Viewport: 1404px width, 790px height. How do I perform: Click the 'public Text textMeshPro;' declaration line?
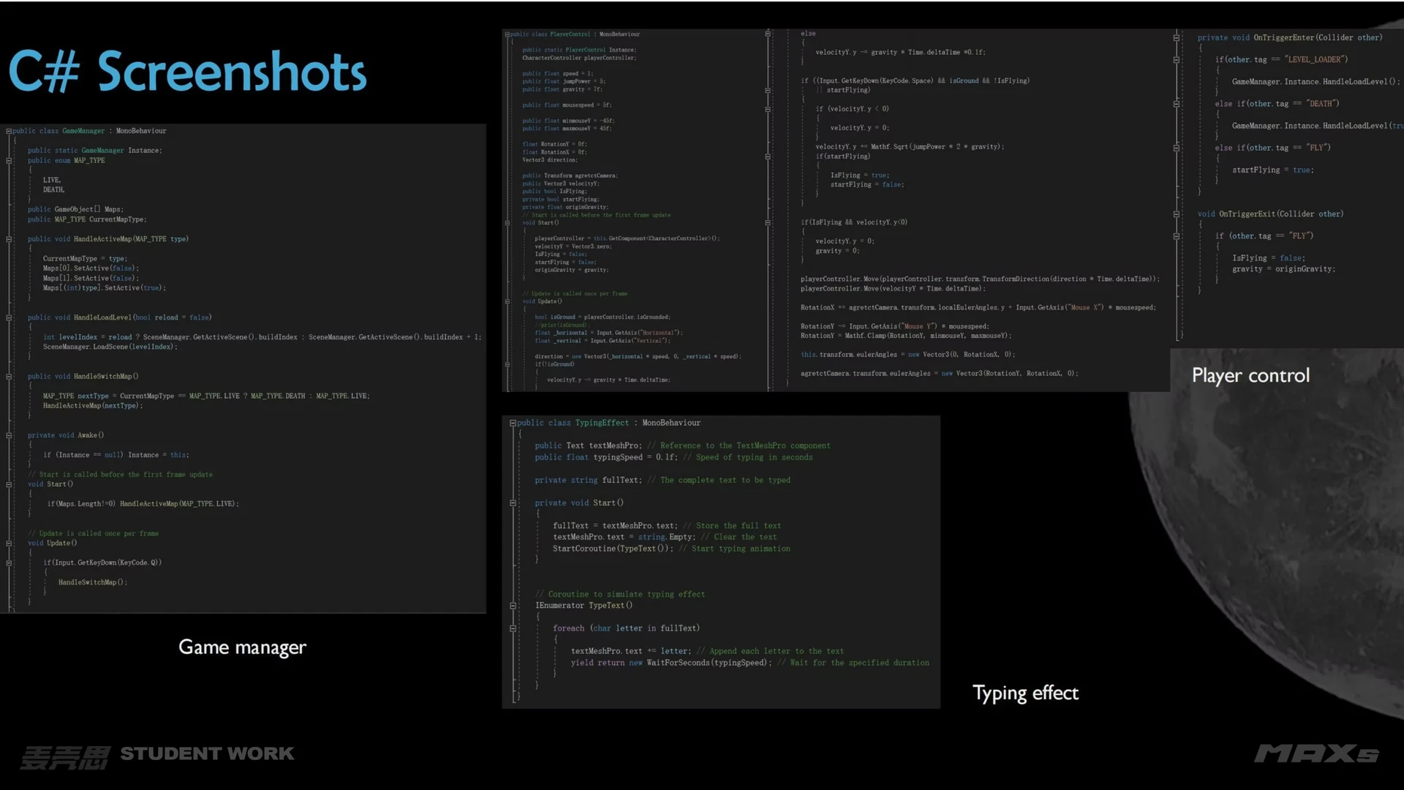pos(682,445)
